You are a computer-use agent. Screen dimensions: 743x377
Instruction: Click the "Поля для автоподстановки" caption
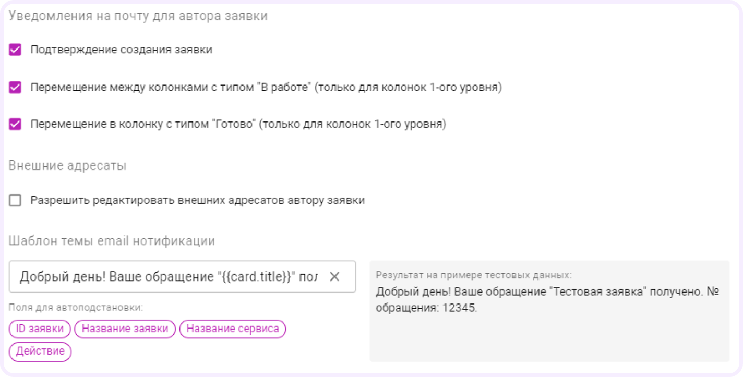pos(76,308)
